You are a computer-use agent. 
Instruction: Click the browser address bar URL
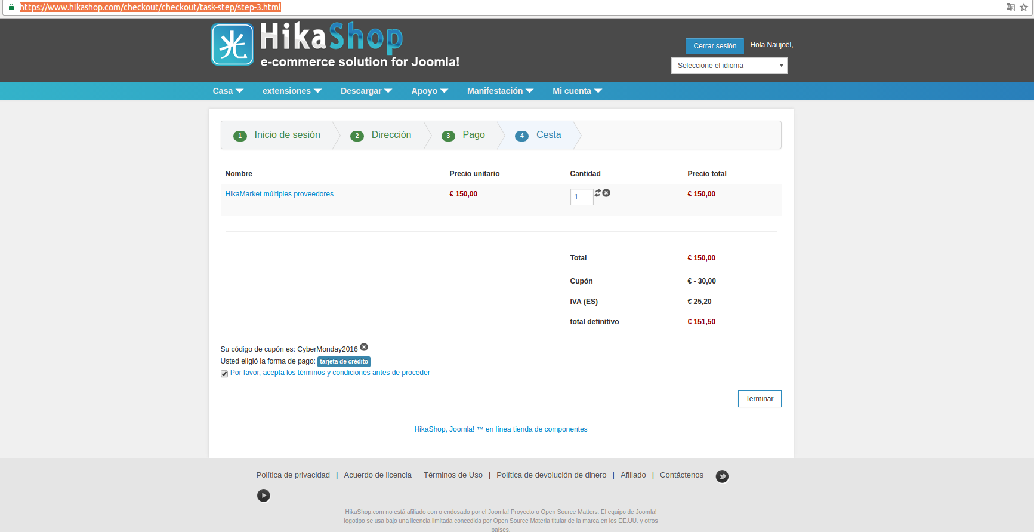[150, 7]
